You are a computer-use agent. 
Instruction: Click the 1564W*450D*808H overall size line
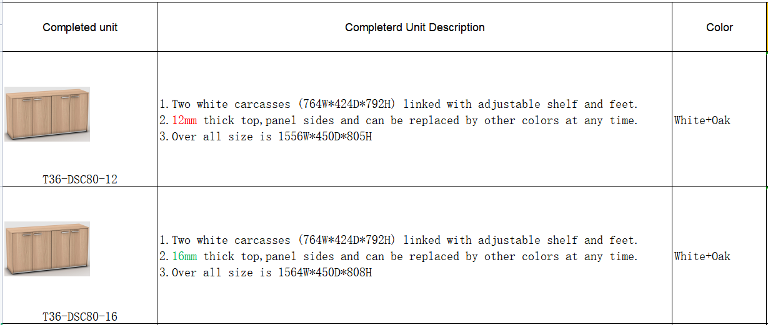click(266, 273)
